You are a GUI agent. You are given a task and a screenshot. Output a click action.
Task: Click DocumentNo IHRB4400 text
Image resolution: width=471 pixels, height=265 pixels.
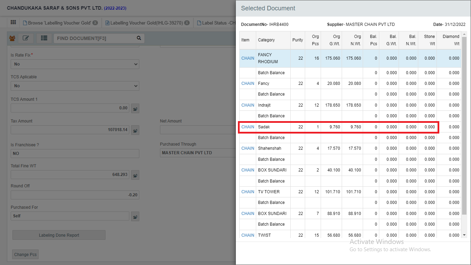click(264, 24)
